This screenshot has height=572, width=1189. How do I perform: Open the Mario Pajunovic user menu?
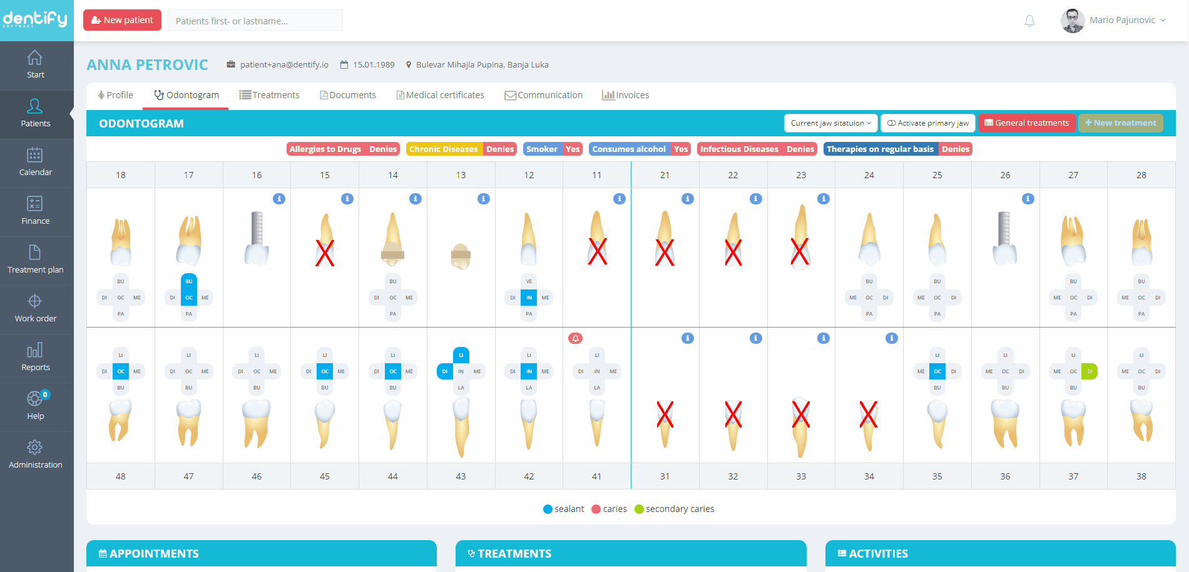pos(1115,20)
